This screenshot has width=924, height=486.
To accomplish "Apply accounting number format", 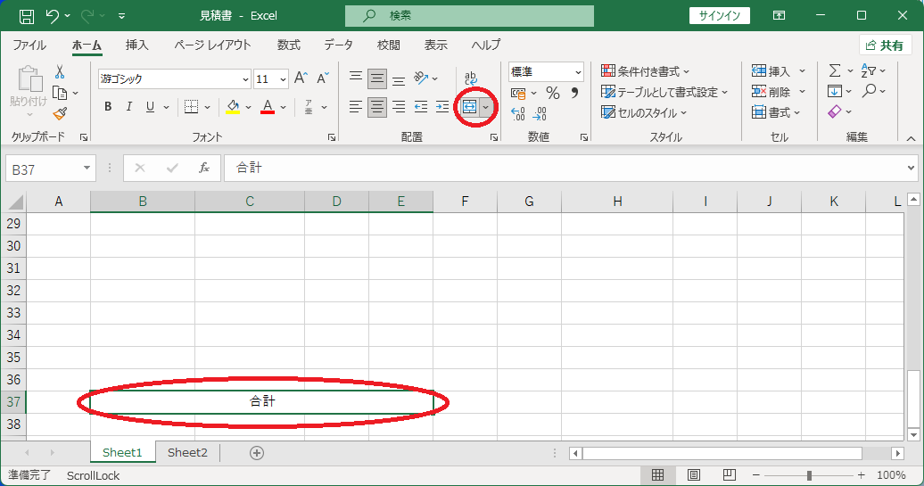I will (518, 93).
